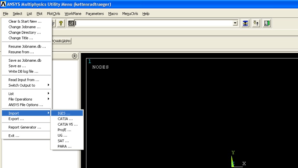
Task: Open the Select menu
Action: tap(17, 14)
